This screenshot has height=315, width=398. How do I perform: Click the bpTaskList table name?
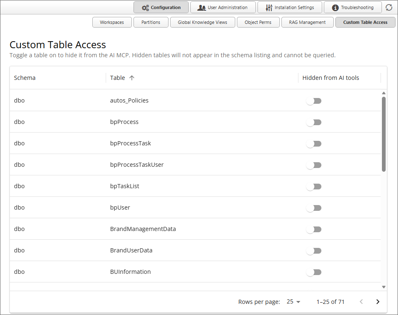[124, 186]
